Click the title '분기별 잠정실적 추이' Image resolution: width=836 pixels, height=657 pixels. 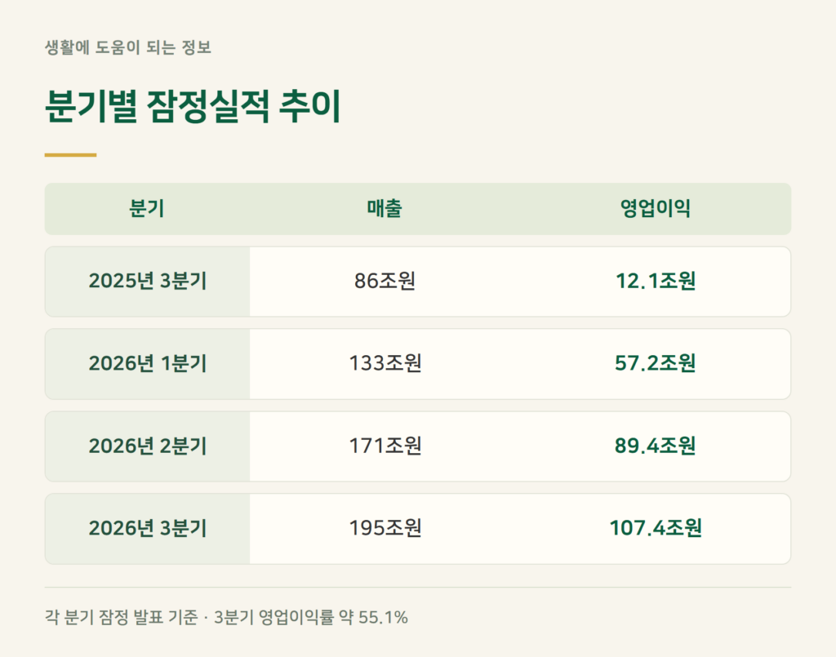(x=193, y=106)
